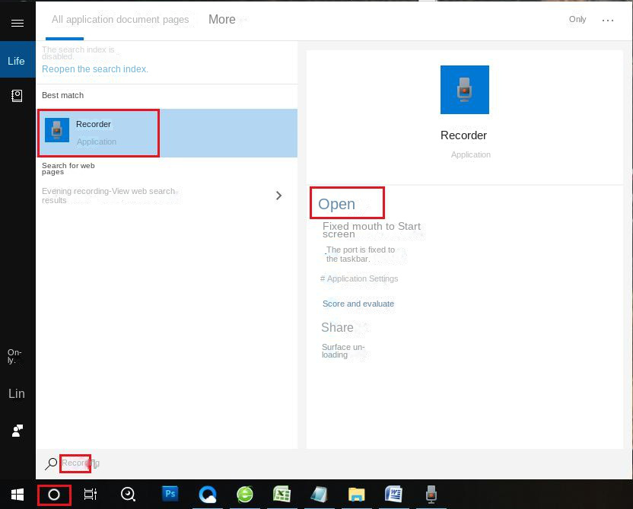633x509 pixels.
Task: Click 'Reopen the search index.' link
Action: click(x=95, y=69)
